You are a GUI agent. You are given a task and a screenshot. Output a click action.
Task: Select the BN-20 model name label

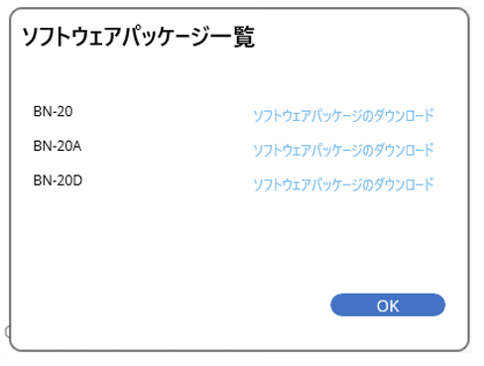tap(53, 111)
